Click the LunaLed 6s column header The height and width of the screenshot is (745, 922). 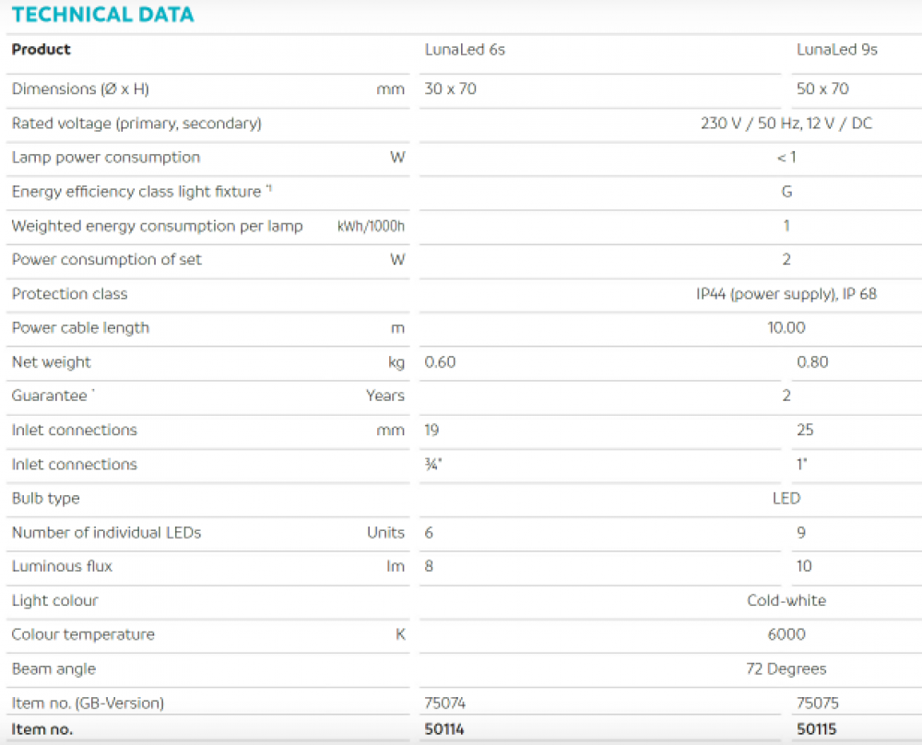click(x=465, y=50)
